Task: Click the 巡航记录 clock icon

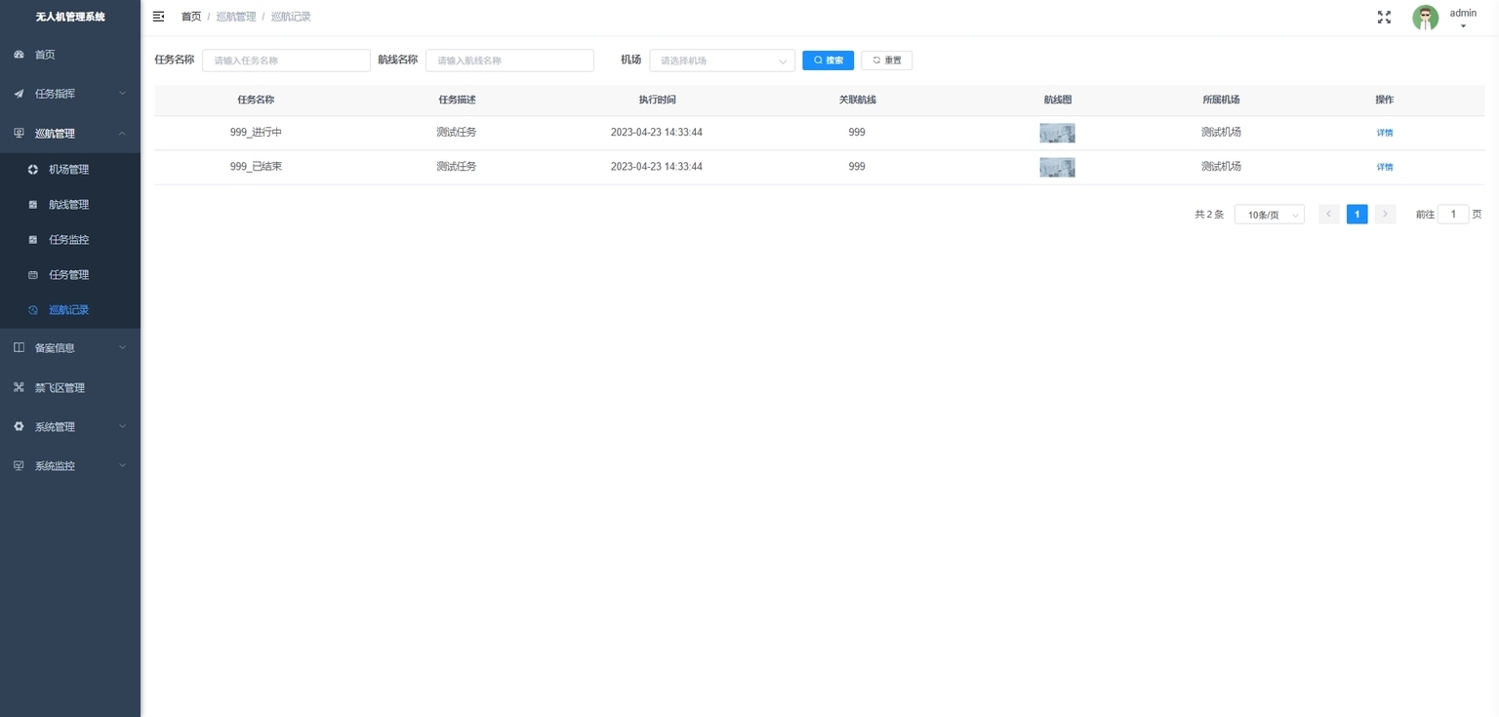Action: click(32, 310)
